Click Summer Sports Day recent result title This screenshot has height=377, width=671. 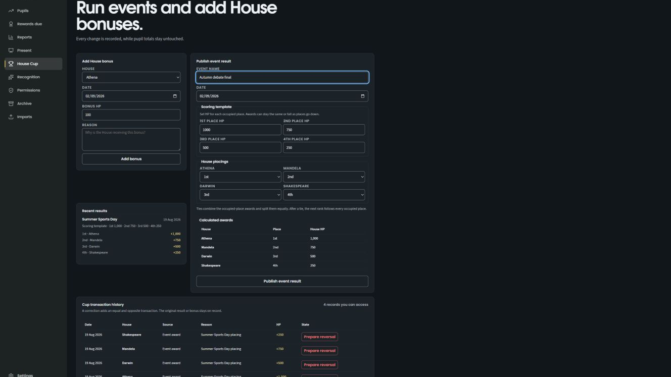[100, 220]
